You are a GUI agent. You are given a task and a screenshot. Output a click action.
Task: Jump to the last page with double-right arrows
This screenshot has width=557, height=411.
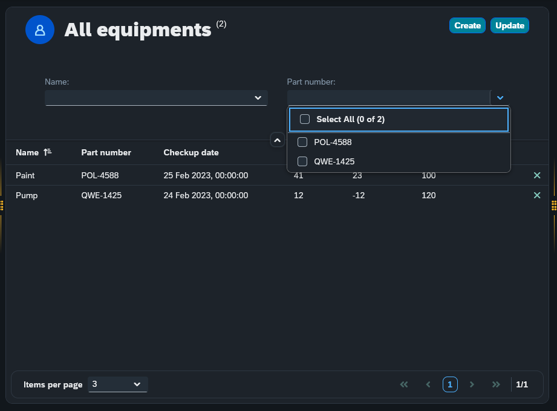496,384
